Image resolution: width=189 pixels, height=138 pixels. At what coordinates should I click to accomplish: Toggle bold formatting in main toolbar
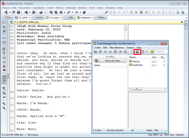pos(114,12)
